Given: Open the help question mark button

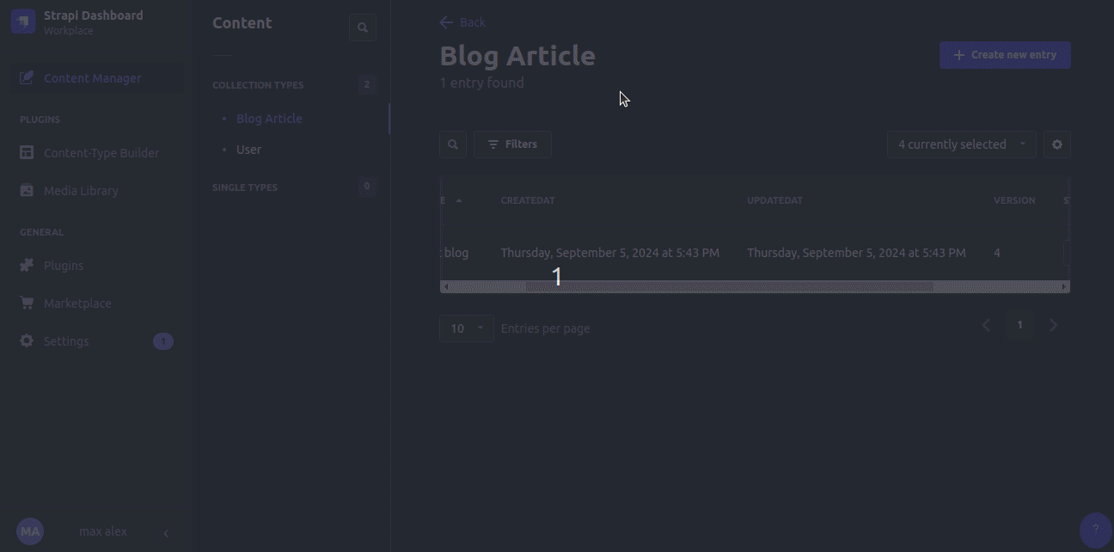Looking at the screenshot, I should coord(1095,530).
